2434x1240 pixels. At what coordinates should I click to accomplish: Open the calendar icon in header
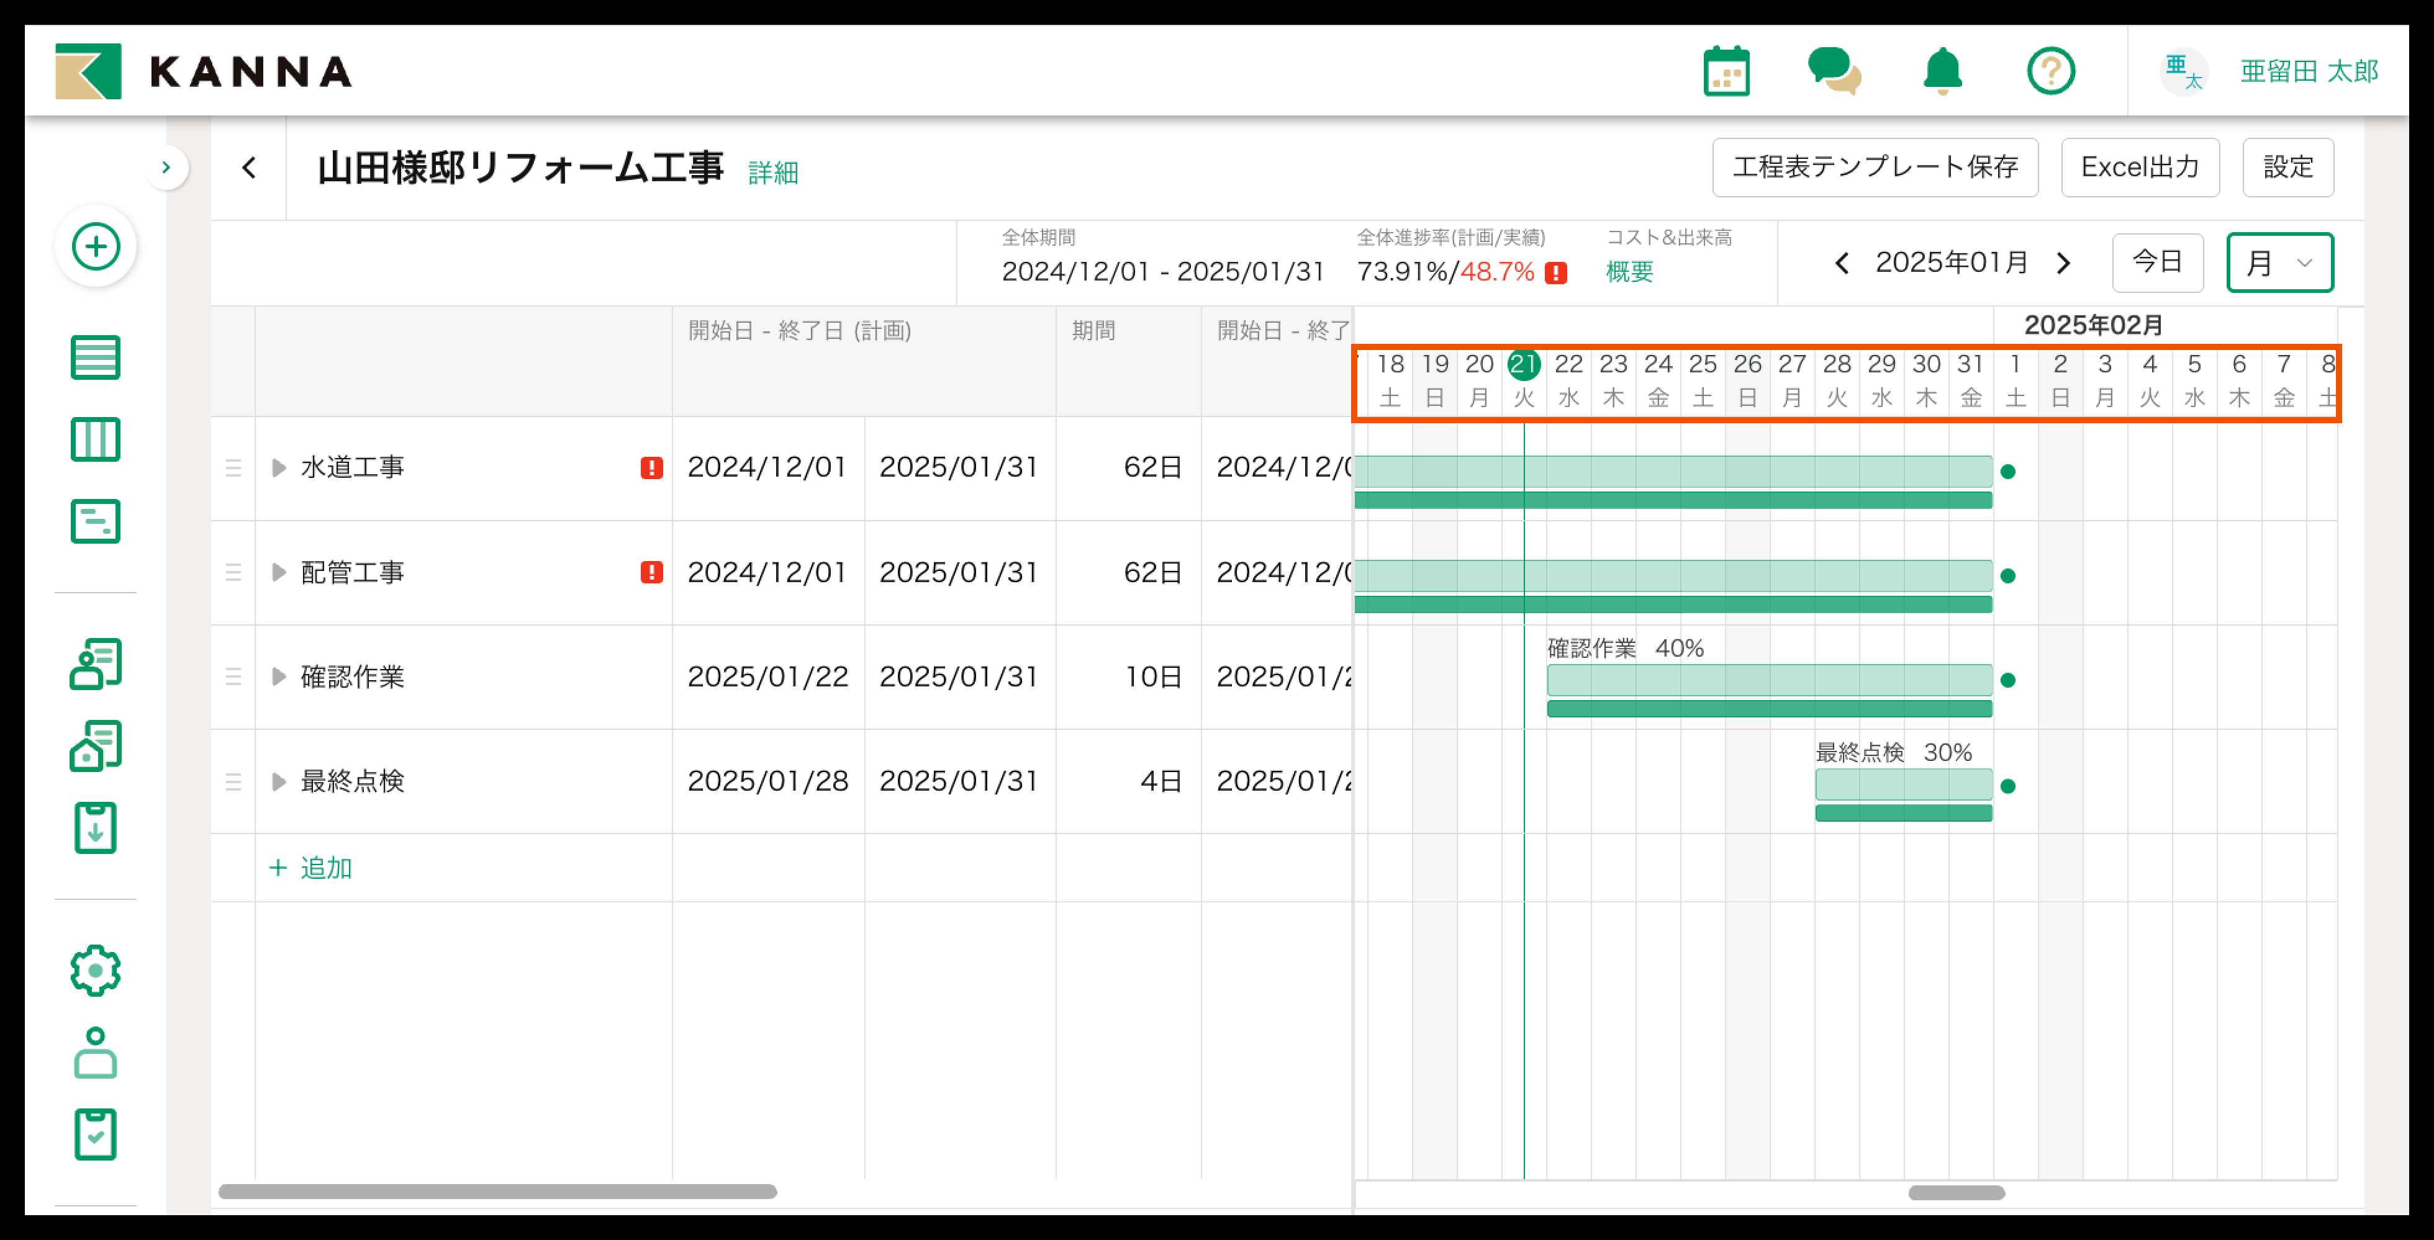(x=1726, y=72)
